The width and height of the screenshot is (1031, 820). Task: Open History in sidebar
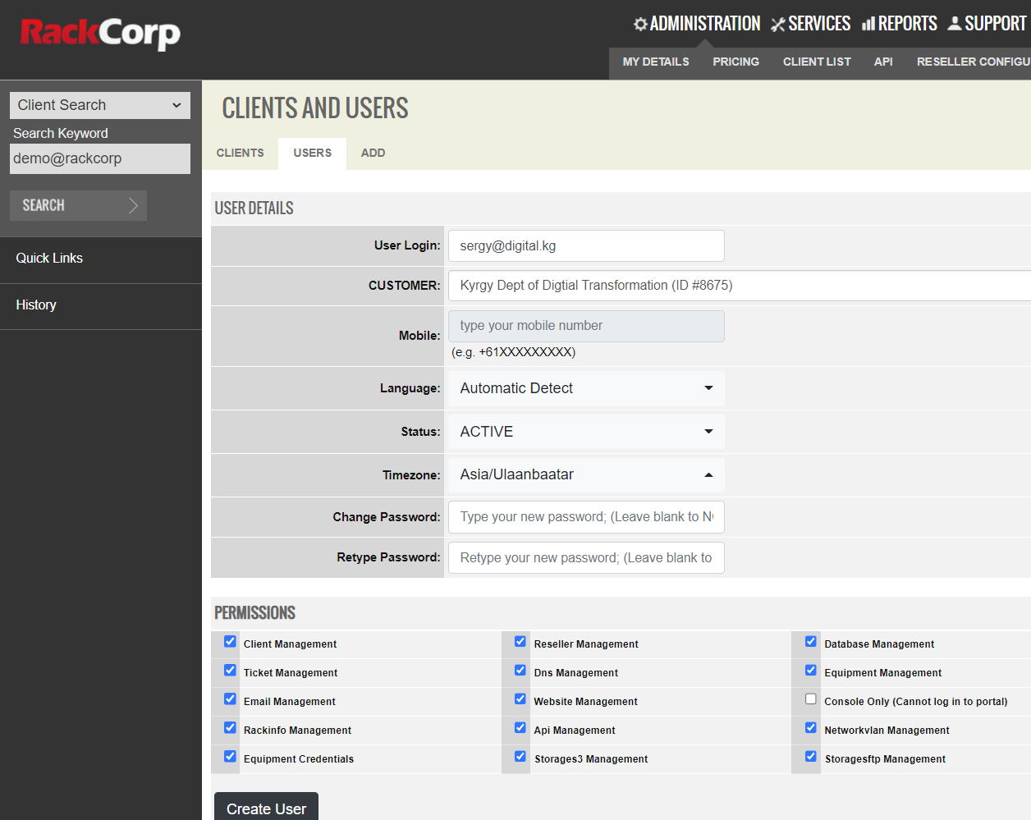[x=36, y=305]
